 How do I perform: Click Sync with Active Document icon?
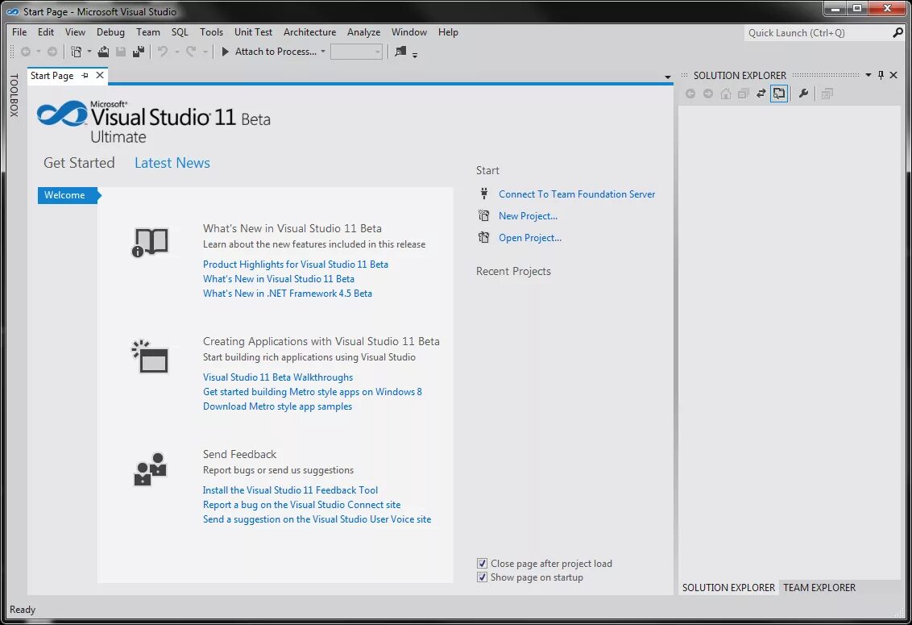pos(761,94)
